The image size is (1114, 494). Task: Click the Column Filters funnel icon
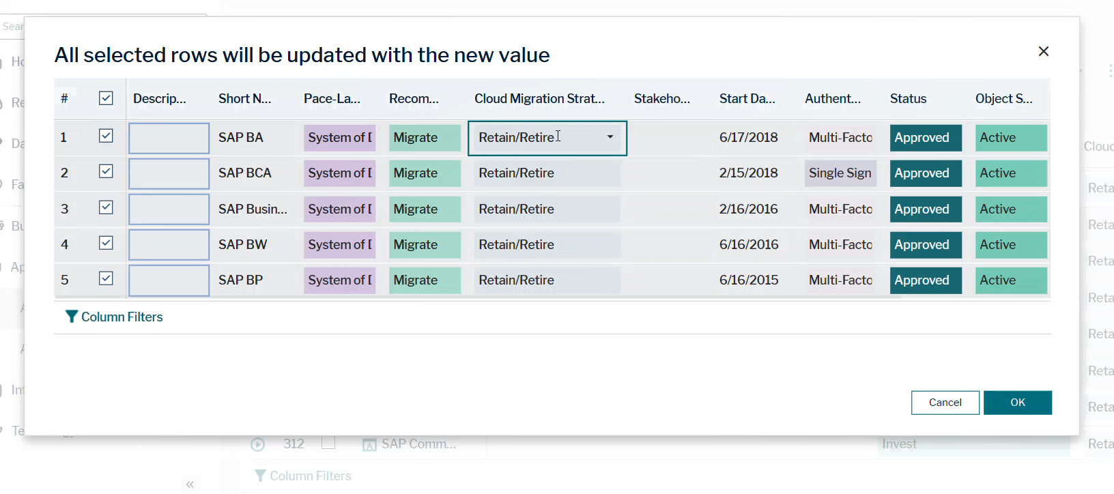pos(71,317)
